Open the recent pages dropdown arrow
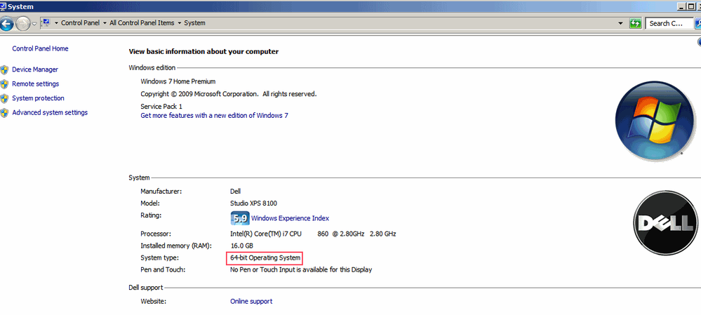 pos(34,24)
